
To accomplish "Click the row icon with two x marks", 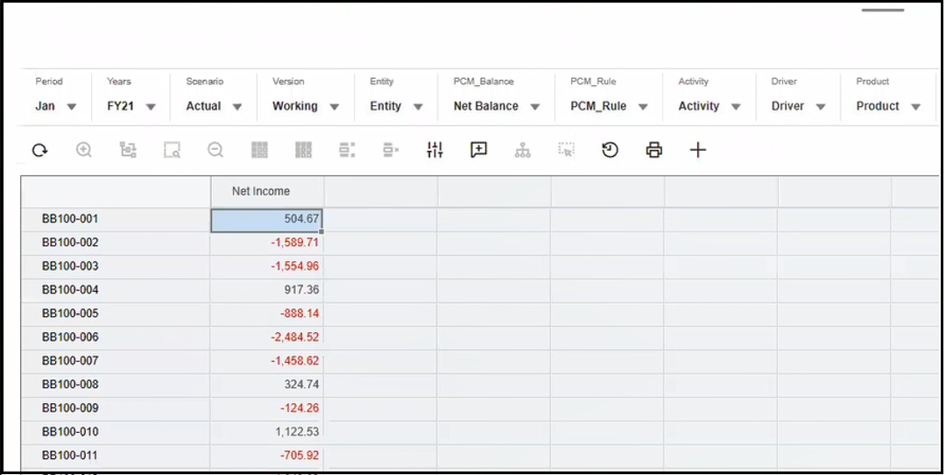I will pos(347,150).
